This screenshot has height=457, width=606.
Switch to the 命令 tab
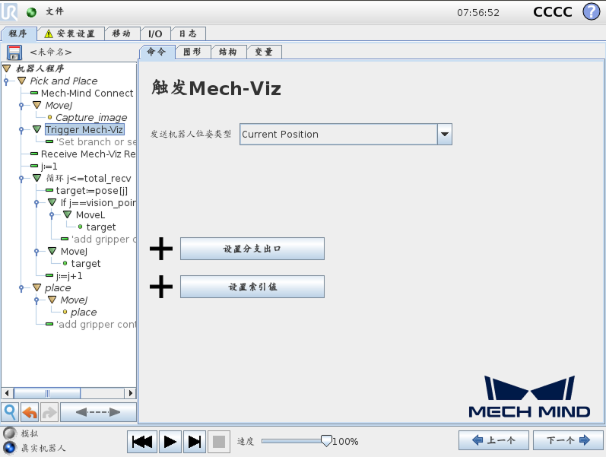tap(157, 52)
